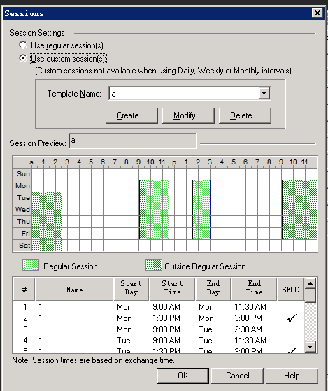The width and height of the screenshot is (328, 391).
Task: Click the Sat row label in preview grid
Action: point(22,246)
